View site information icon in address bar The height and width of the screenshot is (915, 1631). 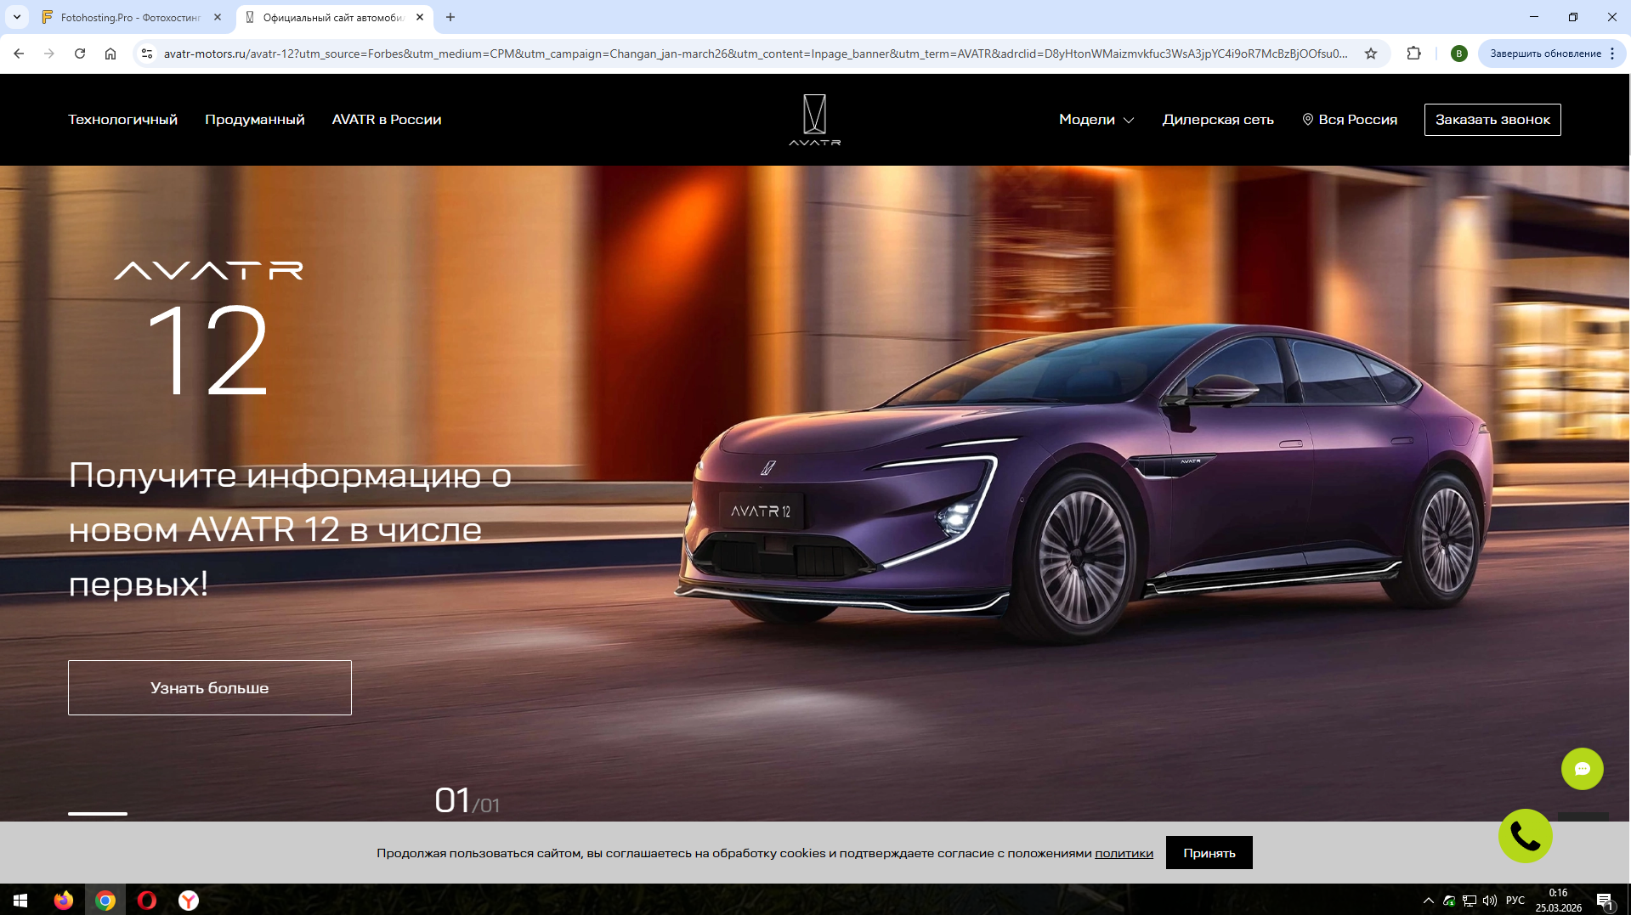tap(147, 54)
